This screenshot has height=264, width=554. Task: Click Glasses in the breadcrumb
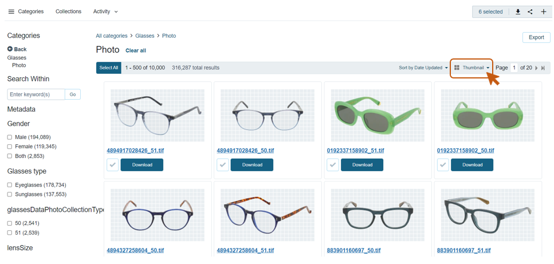pyautogui.click(x=145, y=36)
